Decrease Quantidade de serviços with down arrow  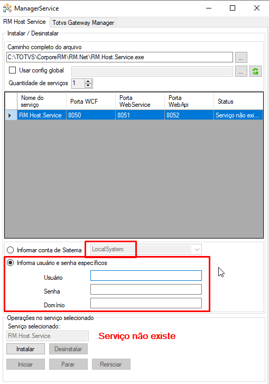[88, 86]
